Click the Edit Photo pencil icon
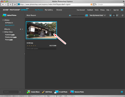Screen dimensions: 125x97 click(43, 92)
